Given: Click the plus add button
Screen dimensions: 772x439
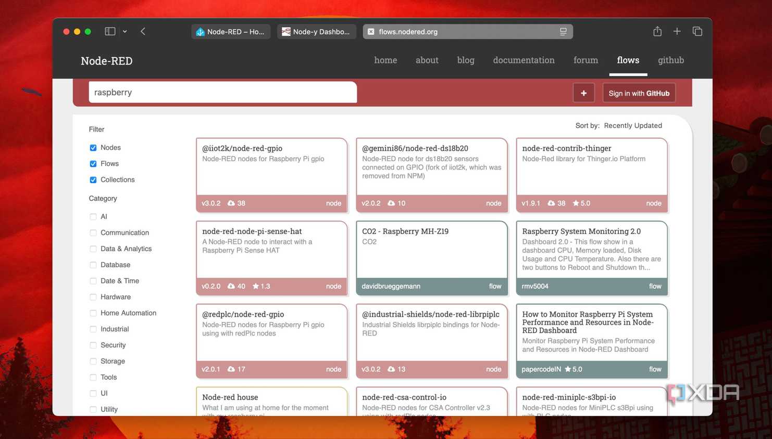Looking at the screenshot, I should pyautogui.click(x=584, y=93).
